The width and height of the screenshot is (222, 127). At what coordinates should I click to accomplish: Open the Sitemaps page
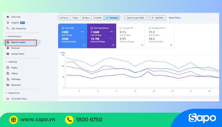pos(16,79)
